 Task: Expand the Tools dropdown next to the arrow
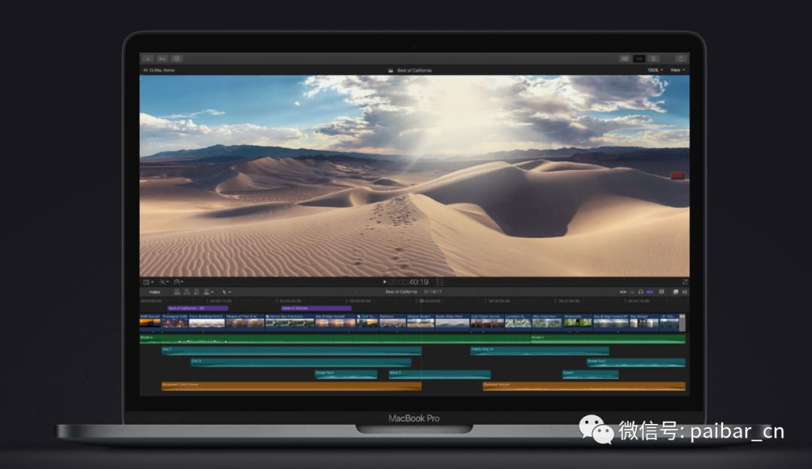coord(230,292)
